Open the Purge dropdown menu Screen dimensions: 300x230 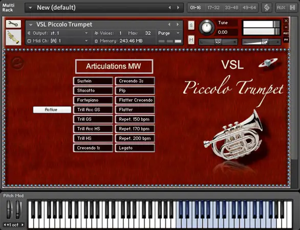pyautogui.click(x=169, y=33)
